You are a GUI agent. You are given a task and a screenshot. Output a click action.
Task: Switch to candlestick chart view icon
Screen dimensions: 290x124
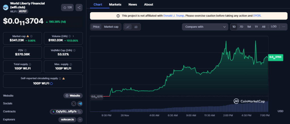(x=136, y=27)
